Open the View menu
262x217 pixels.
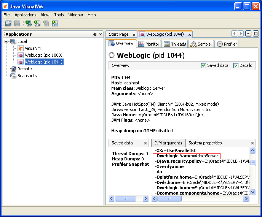click(45, 15)
